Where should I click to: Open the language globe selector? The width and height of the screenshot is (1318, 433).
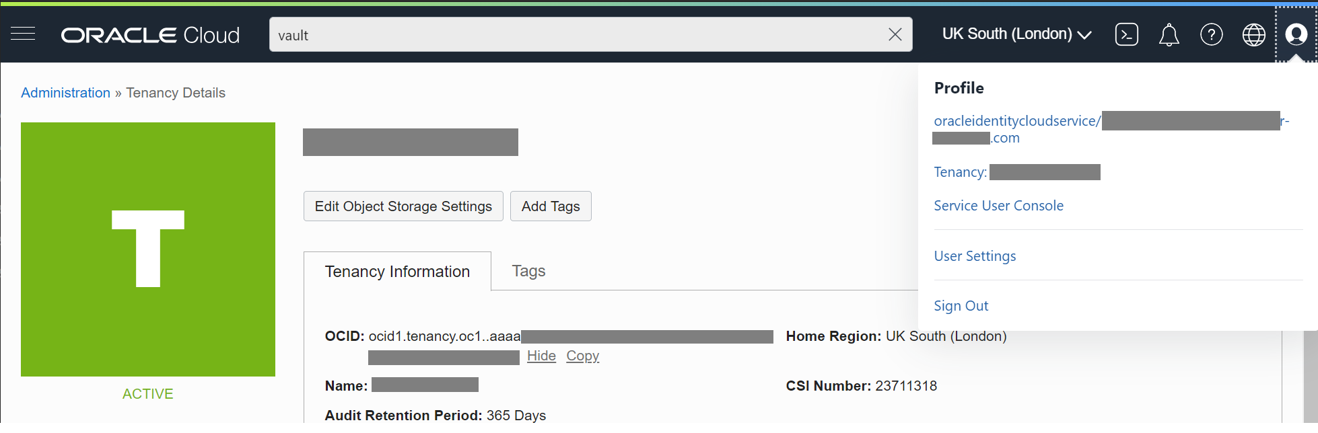point(1253,34)
